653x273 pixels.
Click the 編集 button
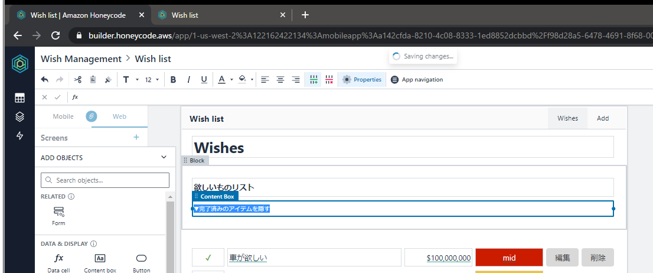(562, 258)
